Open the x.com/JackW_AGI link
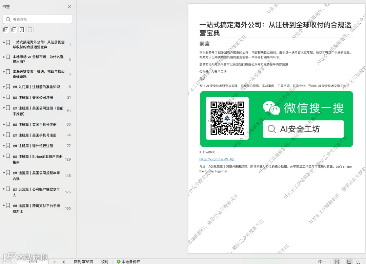 point(217,159)
